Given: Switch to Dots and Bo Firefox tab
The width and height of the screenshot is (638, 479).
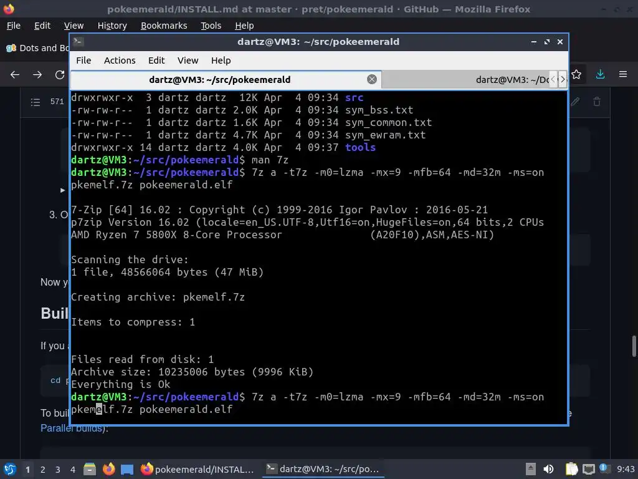Looking at the screenshot, I should tap(37, 48).
